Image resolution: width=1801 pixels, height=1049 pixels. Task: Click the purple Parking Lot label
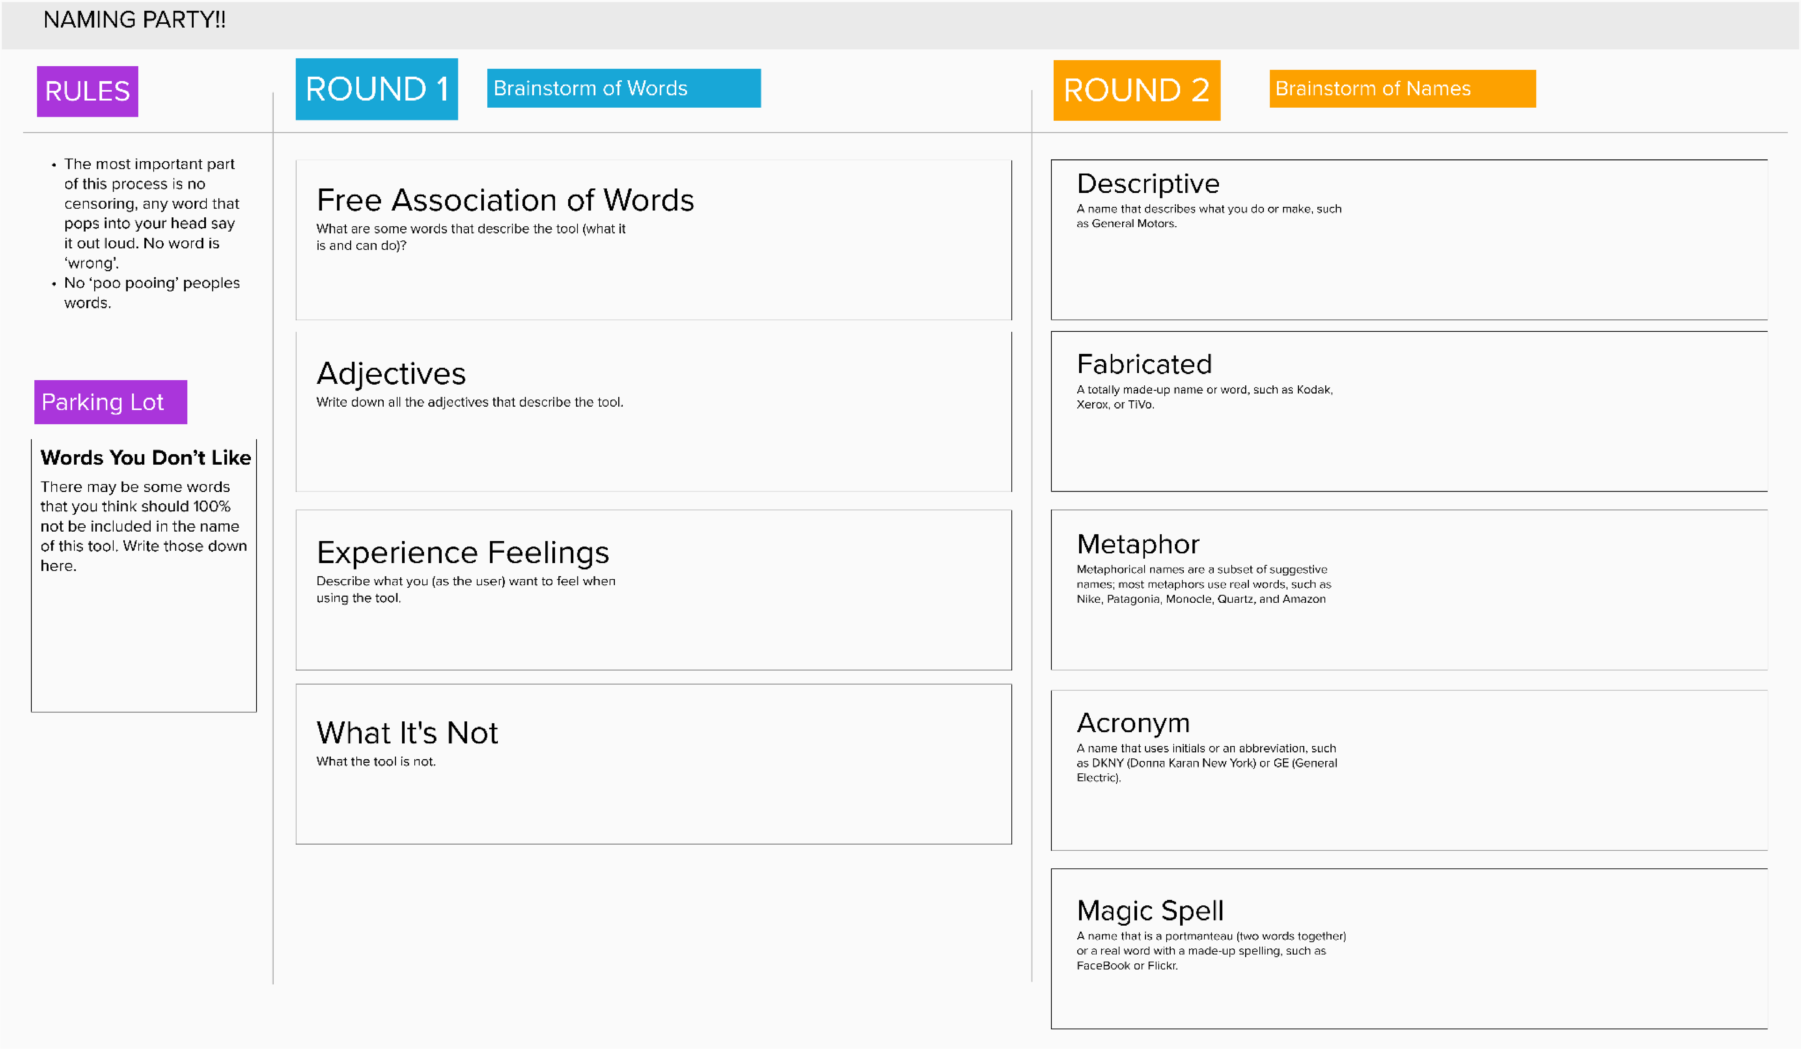point(110,402)
